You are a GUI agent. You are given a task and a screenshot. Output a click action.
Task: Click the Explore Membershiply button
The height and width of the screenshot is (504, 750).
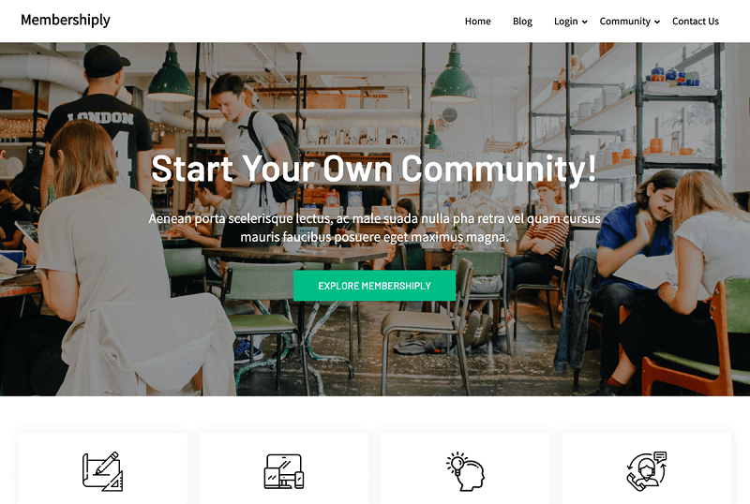tap(374, 286)
